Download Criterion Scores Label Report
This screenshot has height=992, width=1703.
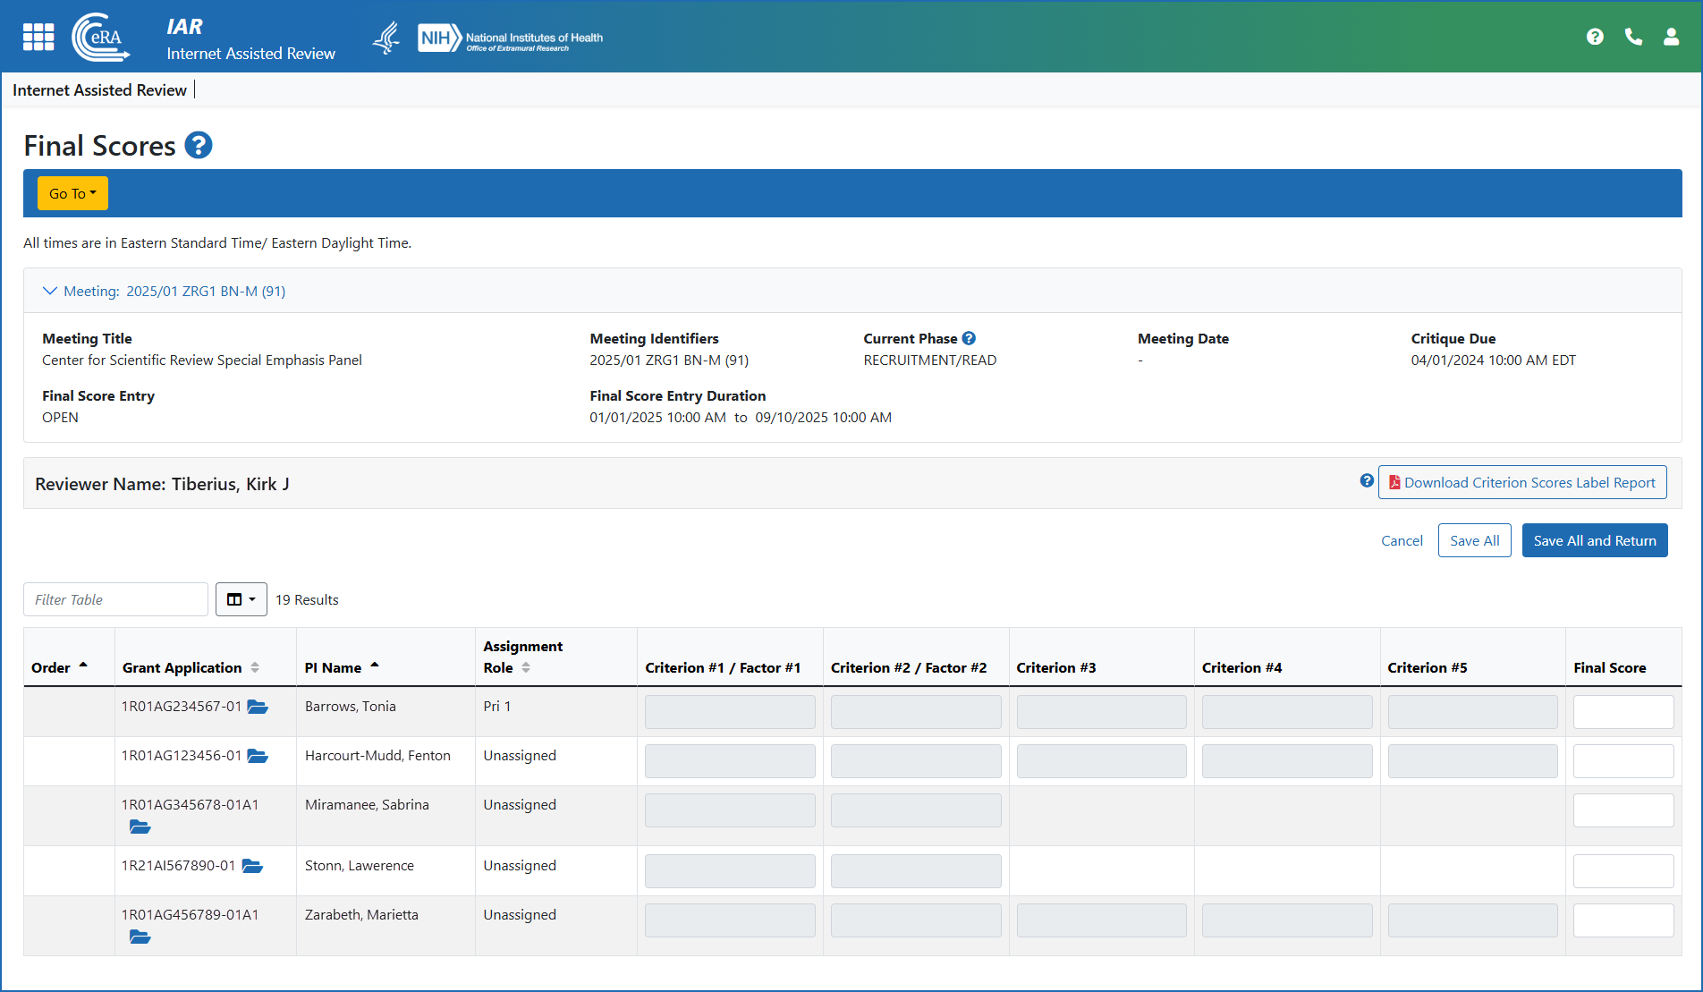point(1522,482)
